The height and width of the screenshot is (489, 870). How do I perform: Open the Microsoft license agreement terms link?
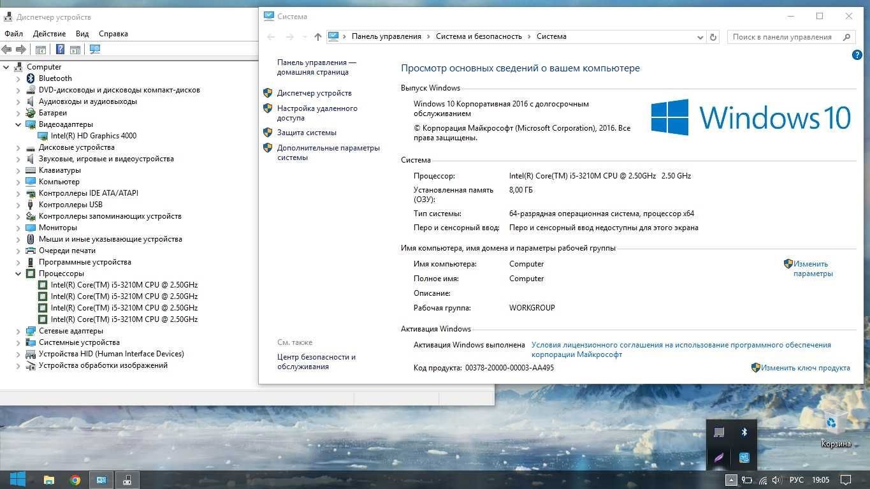click(681, 349)
